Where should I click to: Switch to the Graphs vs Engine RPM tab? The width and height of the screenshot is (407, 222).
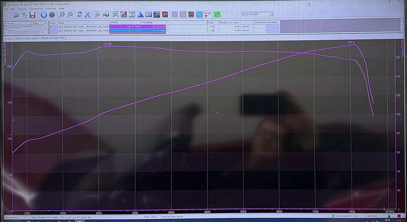point(52,38)
